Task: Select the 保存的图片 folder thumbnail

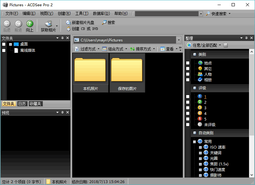Action: [127, 73]
